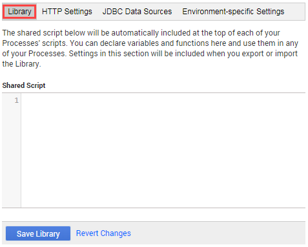Click the Shared Script heading label
Image resolution: width=308 pixels, height=247 pixels.
[x=24, y=85]
